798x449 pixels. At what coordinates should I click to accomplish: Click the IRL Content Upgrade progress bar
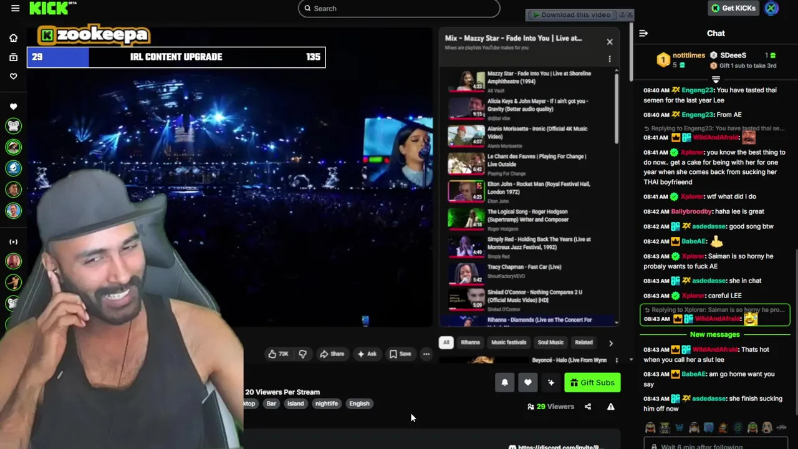[176, 57]
